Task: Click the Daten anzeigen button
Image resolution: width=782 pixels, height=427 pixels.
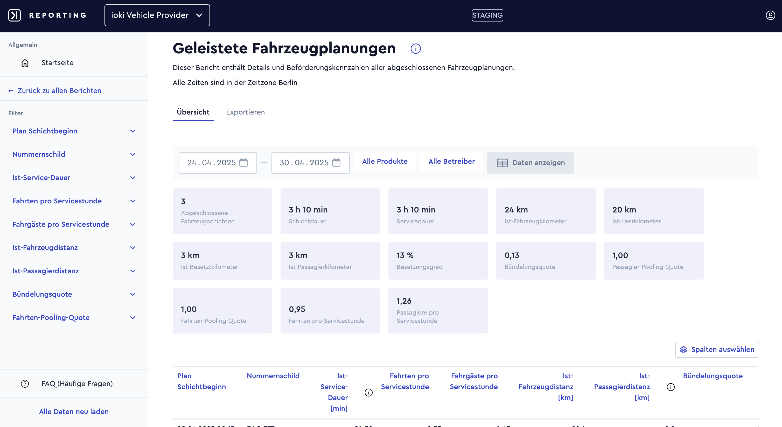Action: (x=530, y=163)
